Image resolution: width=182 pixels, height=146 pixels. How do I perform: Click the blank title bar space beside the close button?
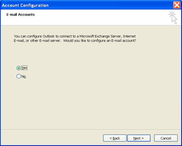click(110, 5)
